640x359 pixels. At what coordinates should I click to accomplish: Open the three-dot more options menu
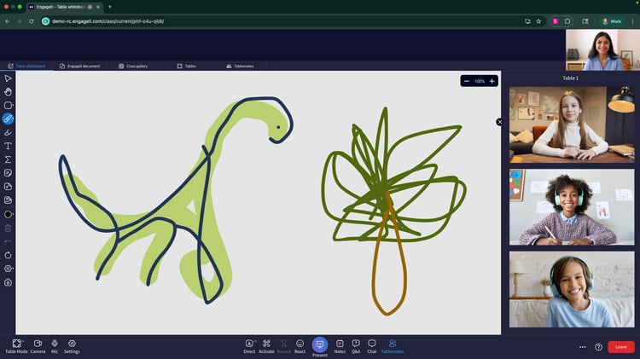click(583, 347)
